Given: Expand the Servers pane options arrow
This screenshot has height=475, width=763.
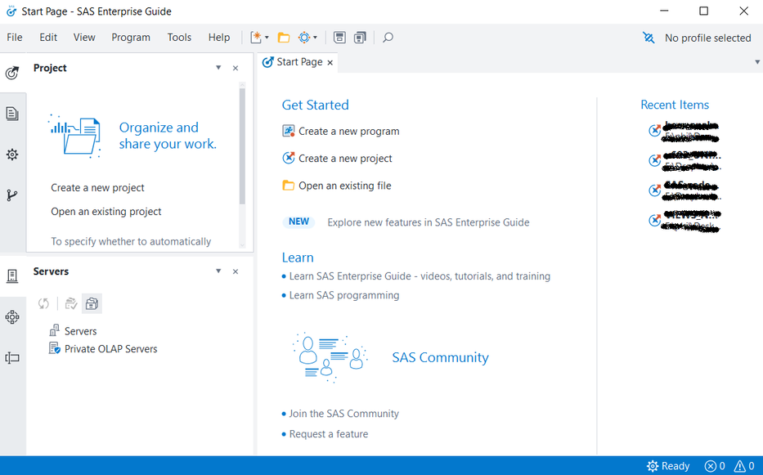Looking at the screenshot, I should click(218, 271).
